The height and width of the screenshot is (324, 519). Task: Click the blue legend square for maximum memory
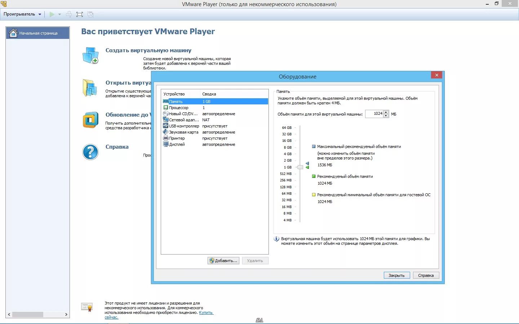click(x=314, y=147)
